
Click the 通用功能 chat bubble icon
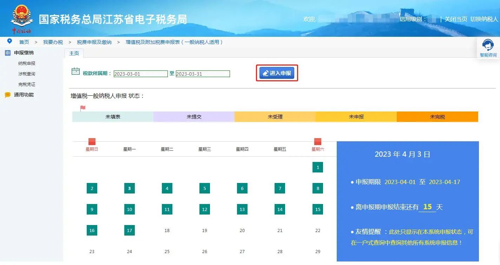tap(8, 95)
